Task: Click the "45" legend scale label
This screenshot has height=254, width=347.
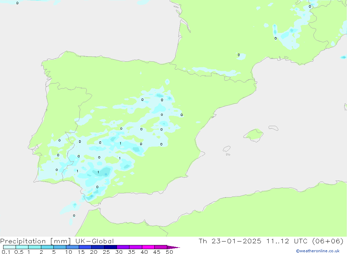Action: (157, 252)
